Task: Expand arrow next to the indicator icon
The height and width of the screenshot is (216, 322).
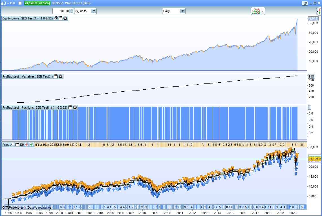Action: [263, 11]
